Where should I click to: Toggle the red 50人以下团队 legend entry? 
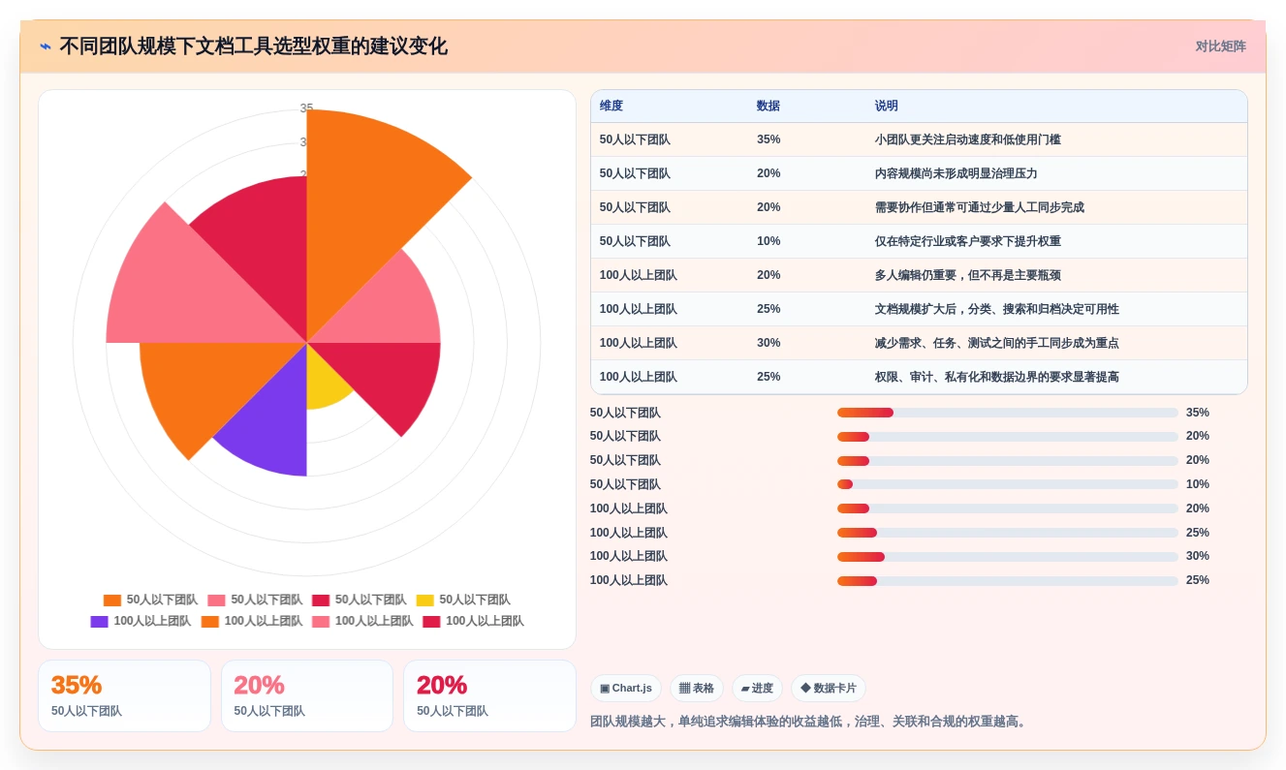360,601
